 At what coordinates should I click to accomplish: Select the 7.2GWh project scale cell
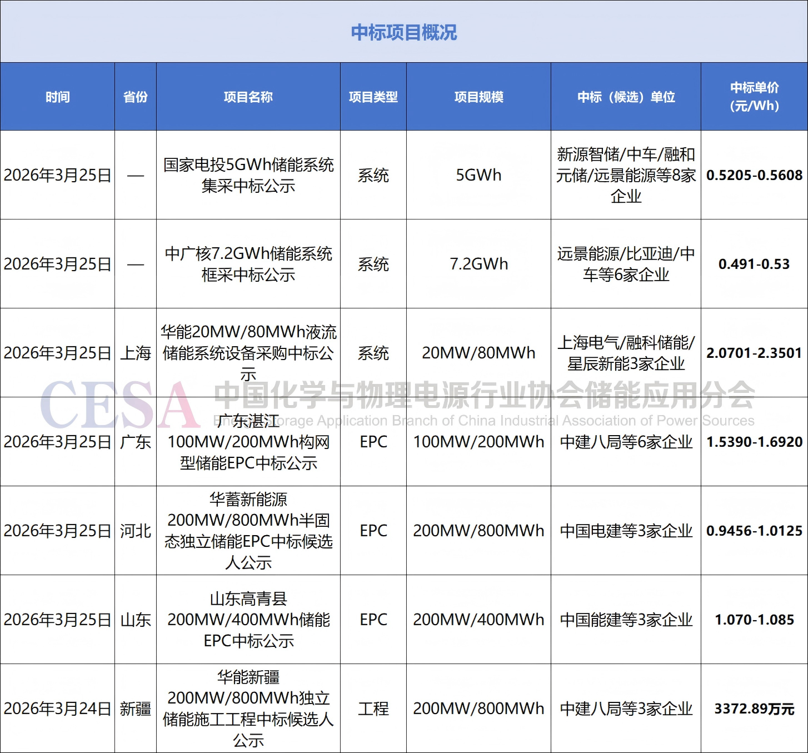(x=478, y=264)
